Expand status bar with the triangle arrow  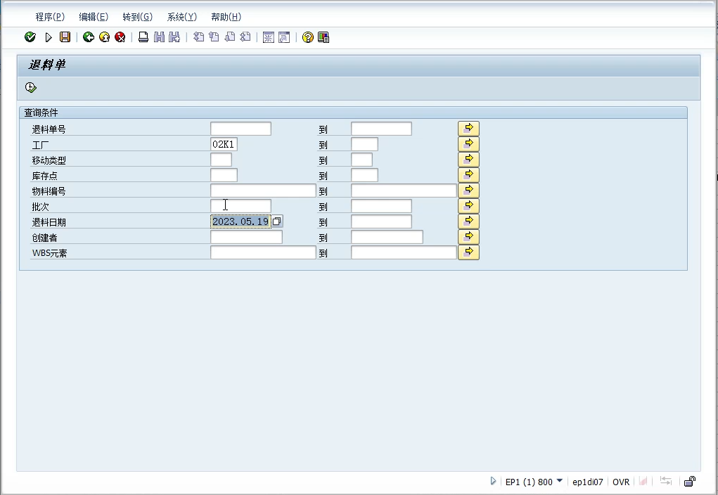pos(493,482)
